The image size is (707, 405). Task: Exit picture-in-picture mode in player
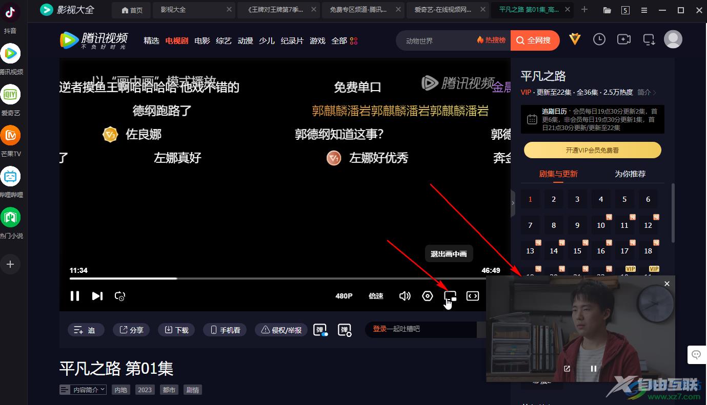pyautogui.click(x=450, y=296)
